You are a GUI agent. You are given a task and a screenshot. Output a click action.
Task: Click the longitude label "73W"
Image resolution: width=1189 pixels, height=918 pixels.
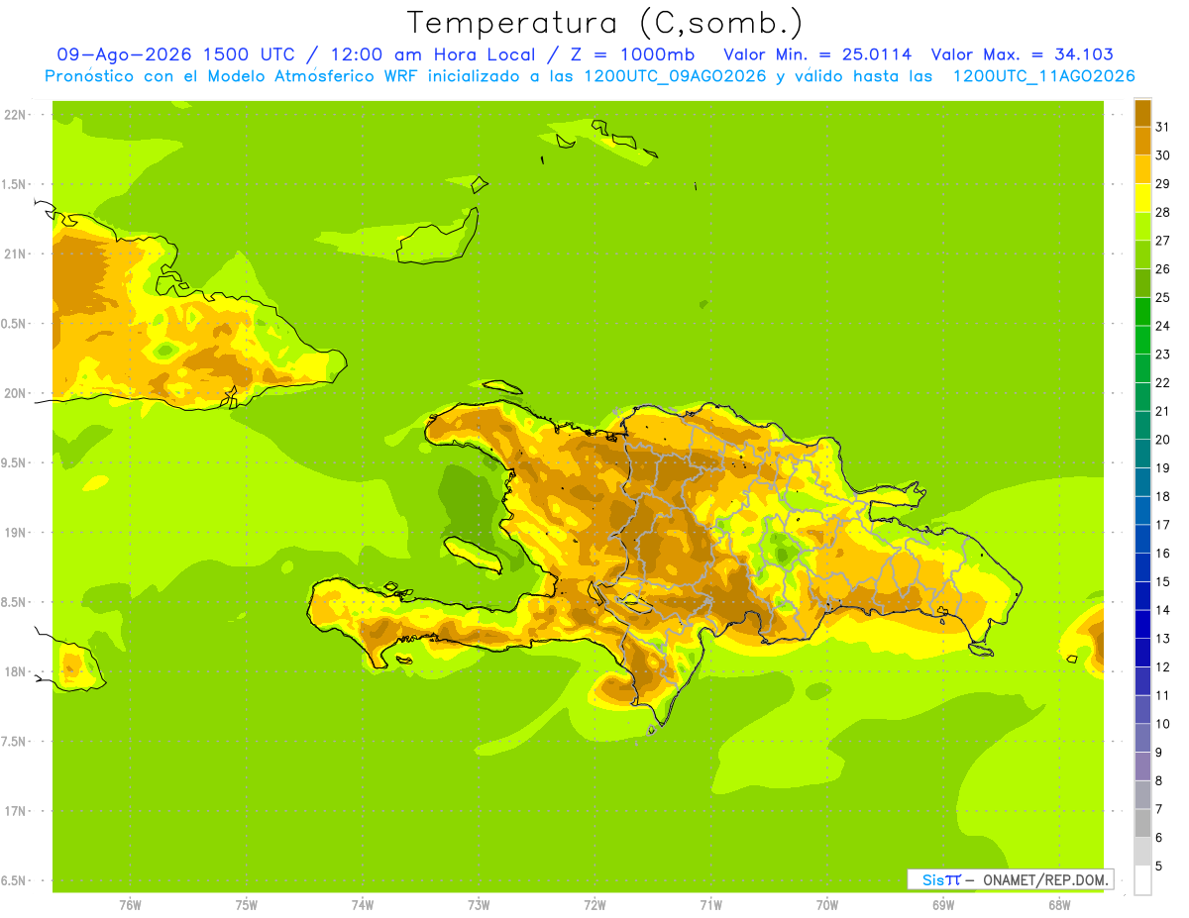click(x=479, y=904)
